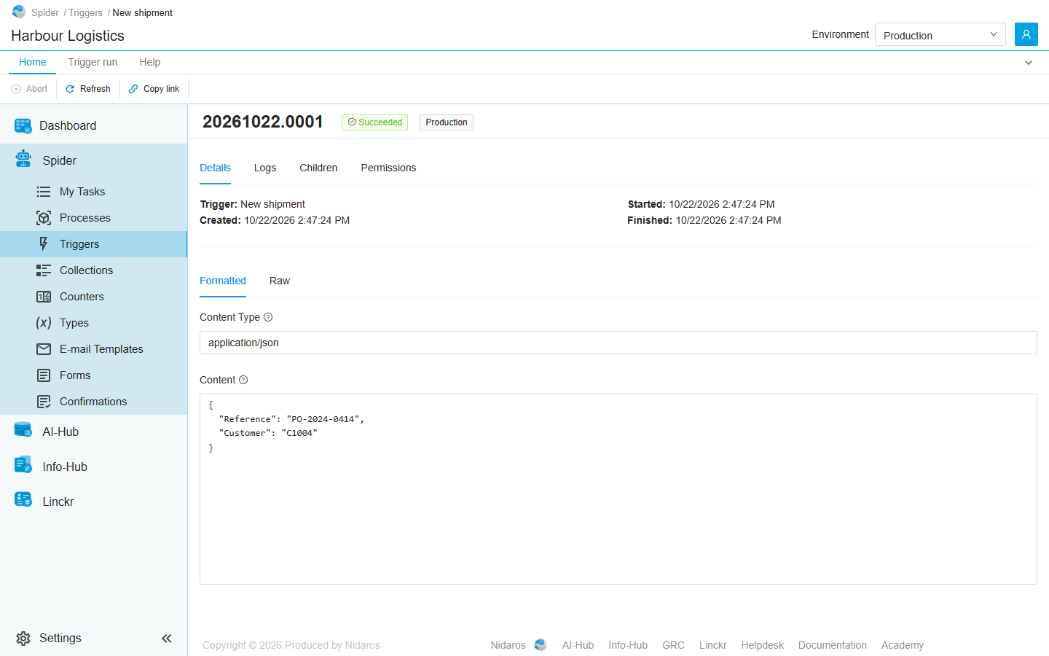Open the Nidaros footer link
The image size is (1049, 656).
(508, 645)
